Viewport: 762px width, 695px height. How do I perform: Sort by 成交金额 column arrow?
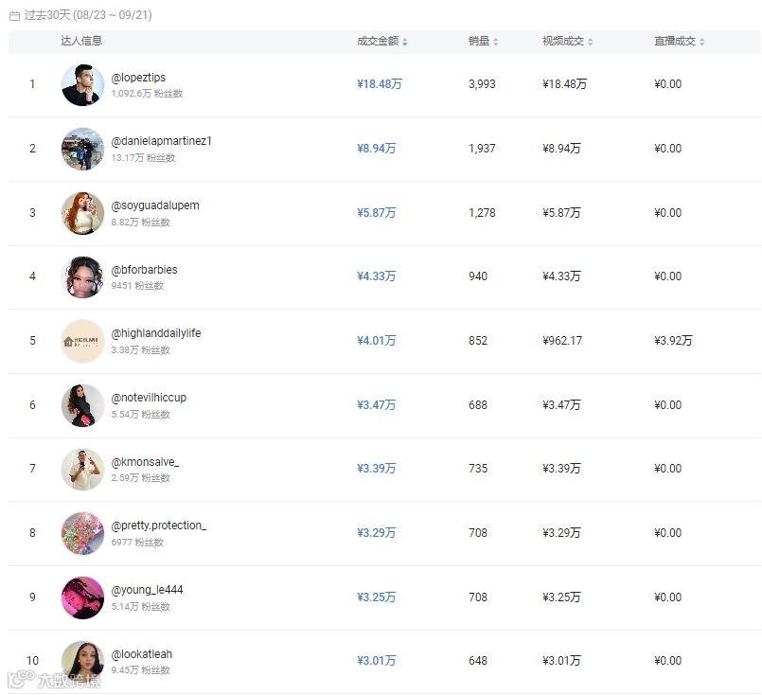(x=405, y=42)
